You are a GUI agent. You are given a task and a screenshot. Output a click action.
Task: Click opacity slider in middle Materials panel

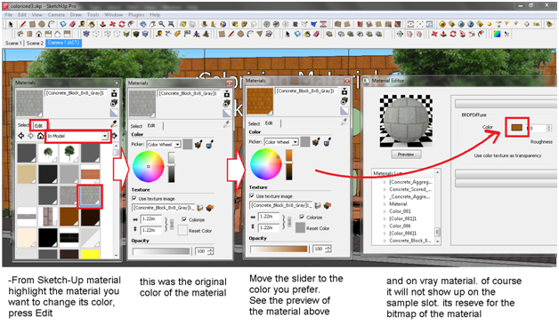pyautogui.click(x=161, y=251)
